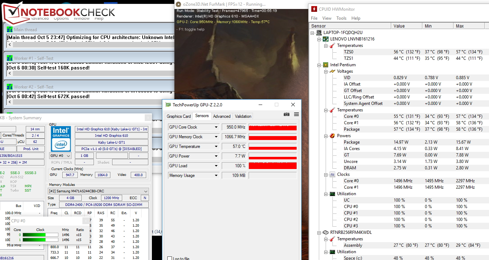The width and height of the screenshot is (489, 260).
Task: Collapse the LENOVO LNVNB161216 tree node
Action: click(319, 39)
